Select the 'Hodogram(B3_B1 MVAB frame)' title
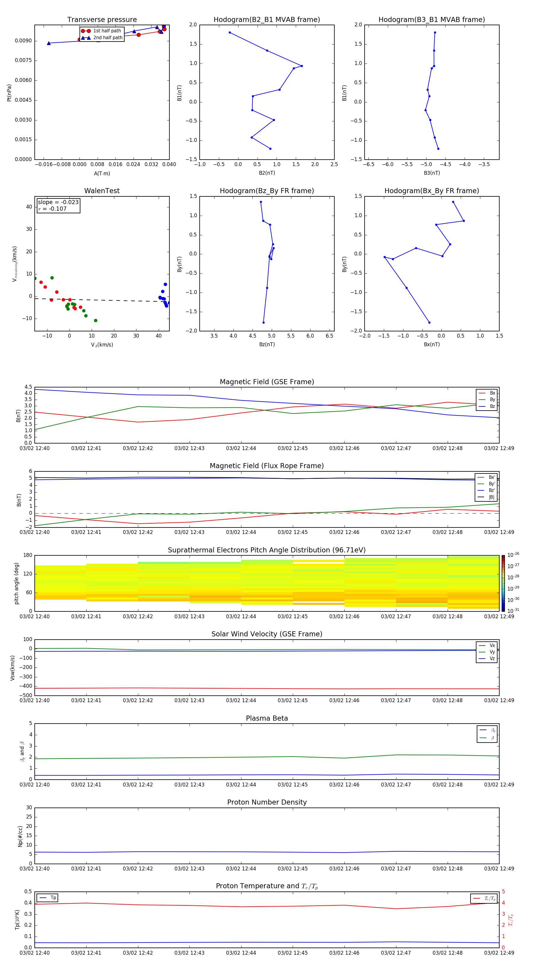534x979 pixels. point(432,20)
